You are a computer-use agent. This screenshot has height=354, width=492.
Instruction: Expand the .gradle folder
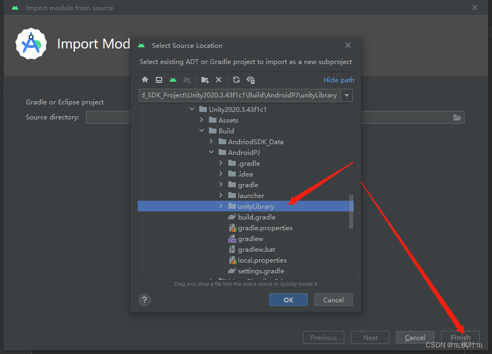click(x=221, y=163)
